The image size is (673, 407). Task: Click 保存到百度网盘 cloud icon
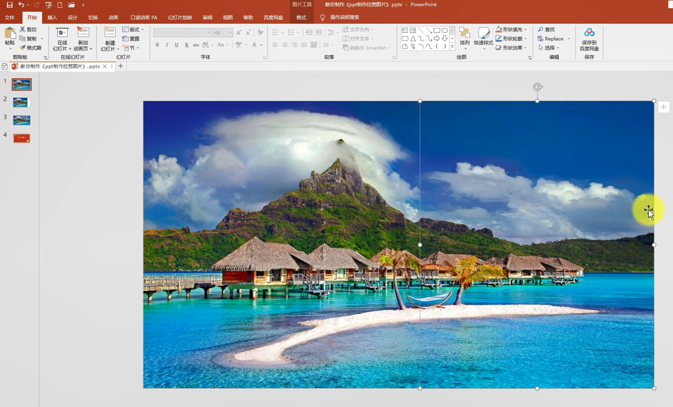589,32
